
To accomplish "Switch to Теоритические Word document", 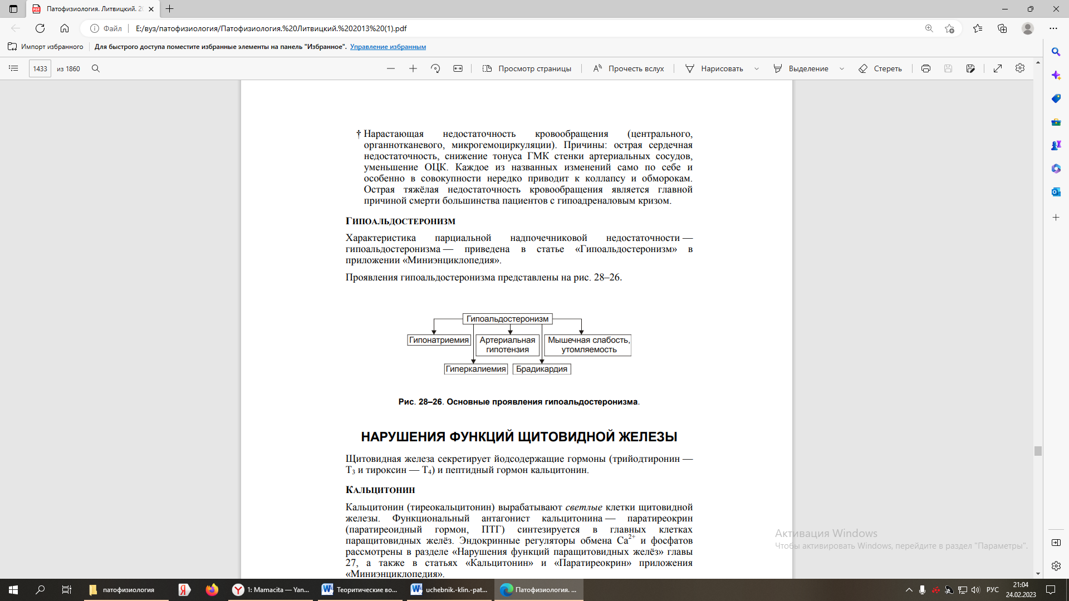I will click(x=360, y=590).
